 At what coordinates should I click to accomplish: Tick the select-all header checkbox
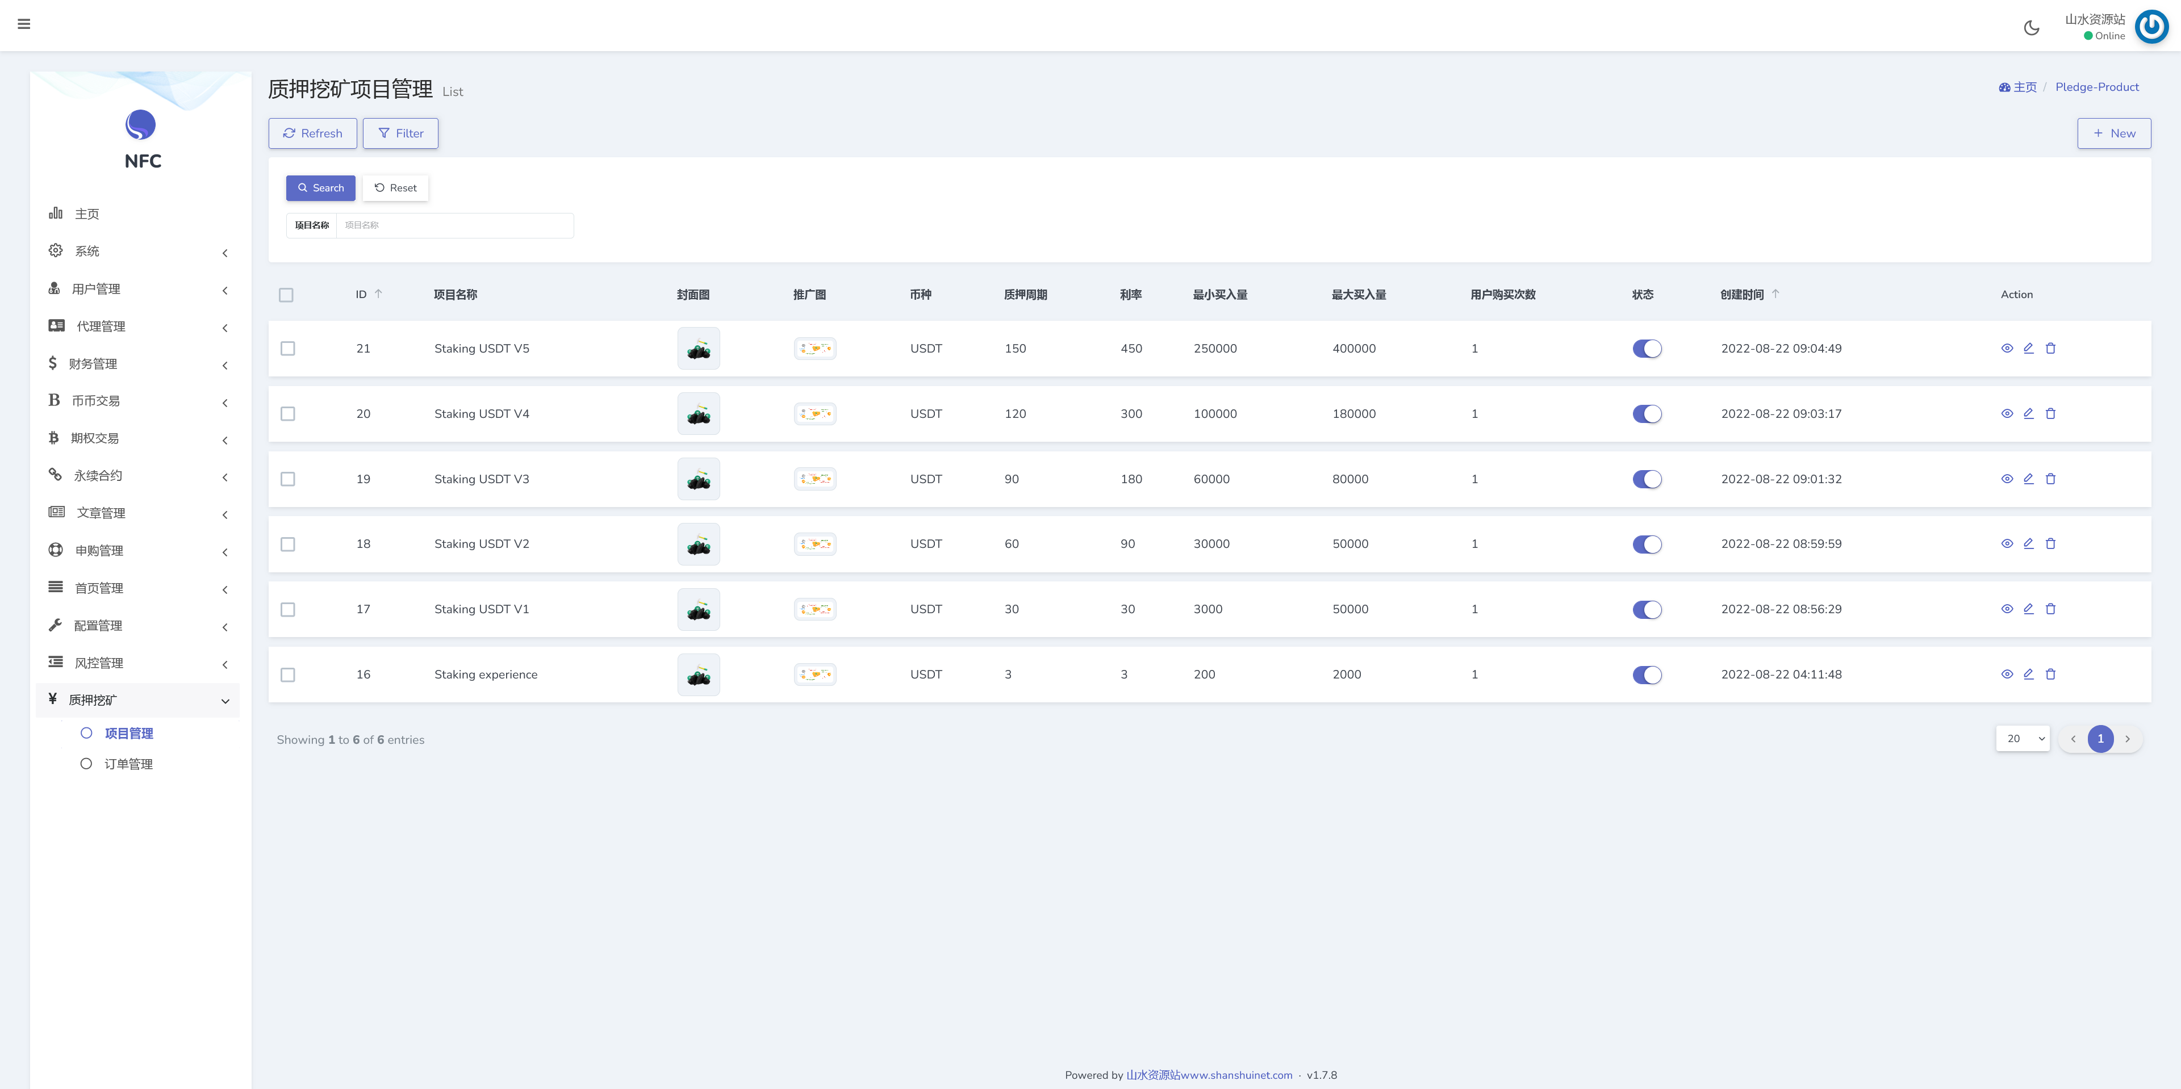coord(286,295)
